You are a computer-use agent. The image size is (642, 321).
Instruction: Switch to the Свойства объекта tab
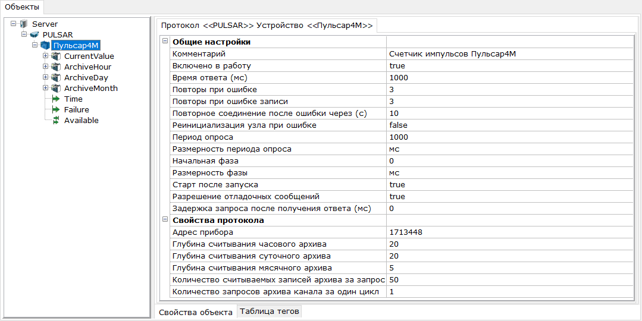tap(195, 313)
